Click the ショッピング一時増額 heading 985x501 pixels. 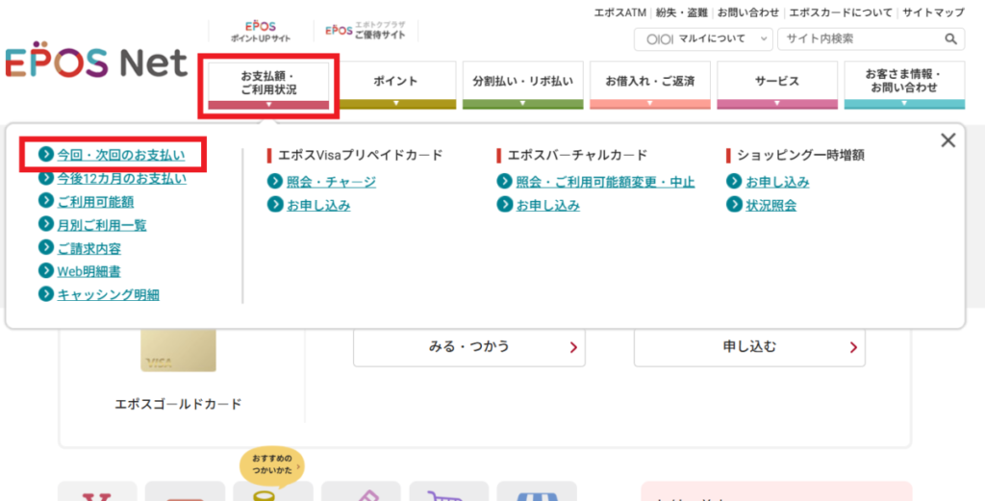(801, 155)
